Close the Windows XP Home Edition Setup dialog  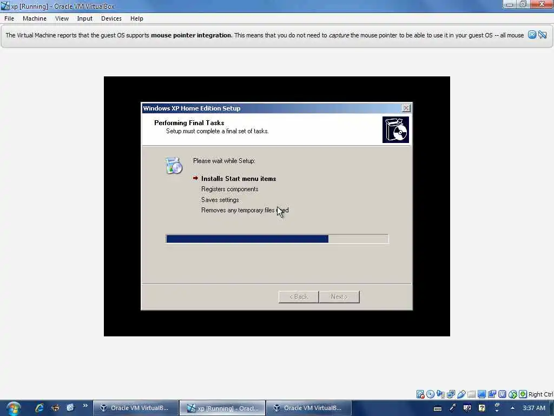pos(406,108)
